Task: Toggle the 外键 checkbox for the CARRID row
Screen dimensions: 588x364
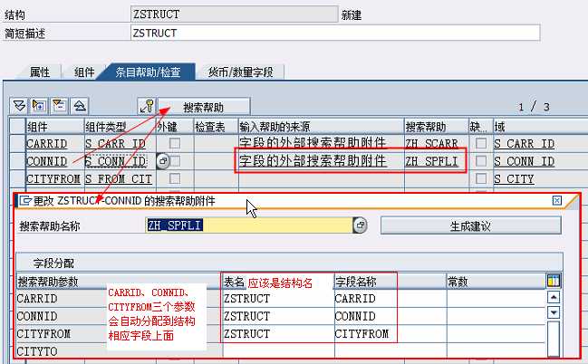Action: [x=175, y=144]
